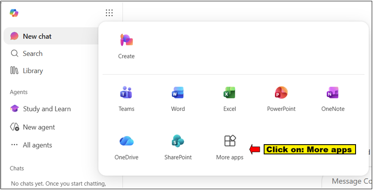The height and width of the screenshot is (190, 373).
Task: Create a New agent
Action: pyautogui.click(x=33, y=127)
